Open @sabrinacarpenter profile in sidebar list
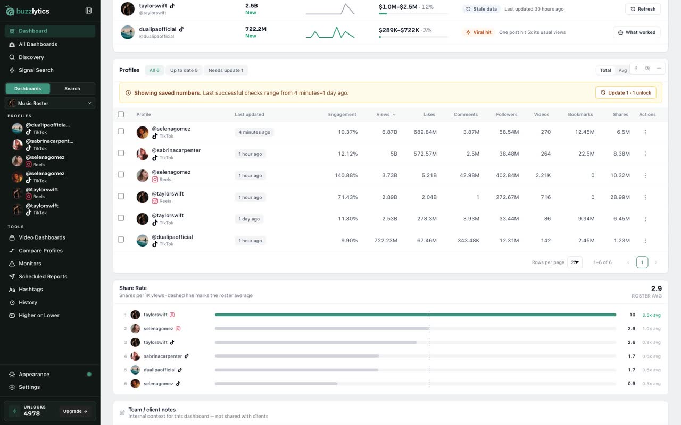This screenshot has width=681, height=425. pyautogui.click(x=51, y=144)
